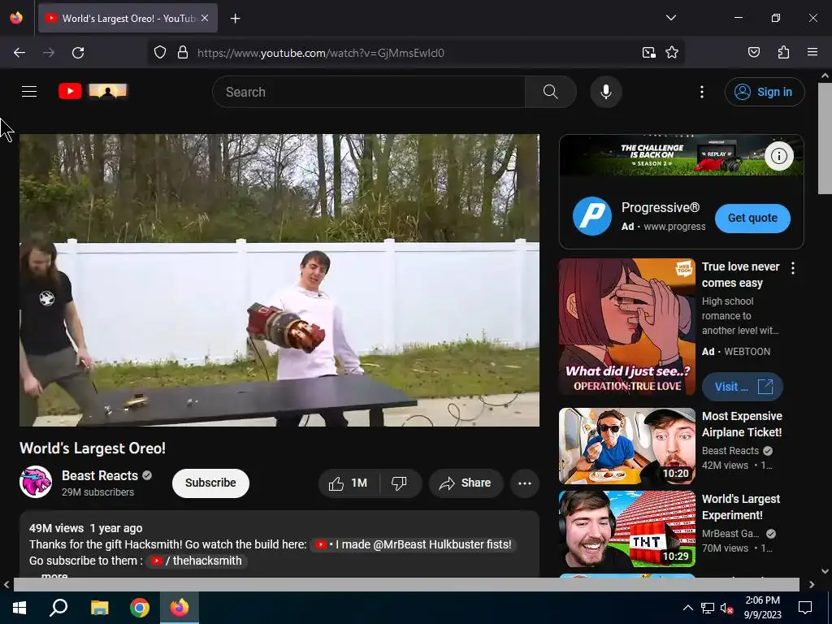The image size is (832, 624).
Task: Open the notification center icon
Action: [805, 608]
